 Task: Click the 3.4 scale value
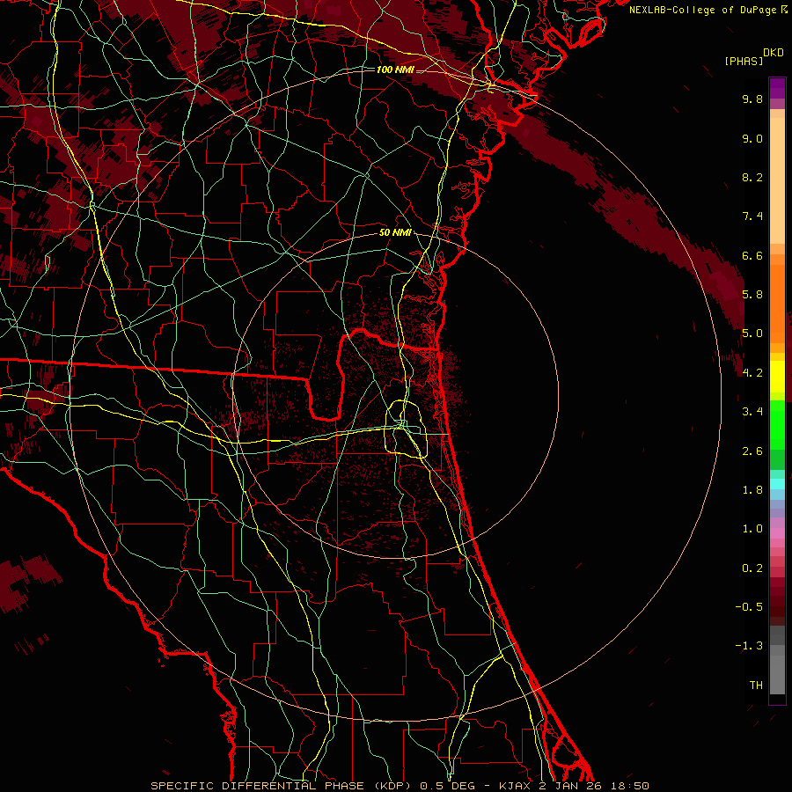(x=752, y=412)
